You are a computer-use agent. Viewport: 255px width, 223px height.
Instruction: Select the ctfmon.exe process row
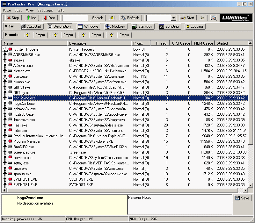coord(125,82)
